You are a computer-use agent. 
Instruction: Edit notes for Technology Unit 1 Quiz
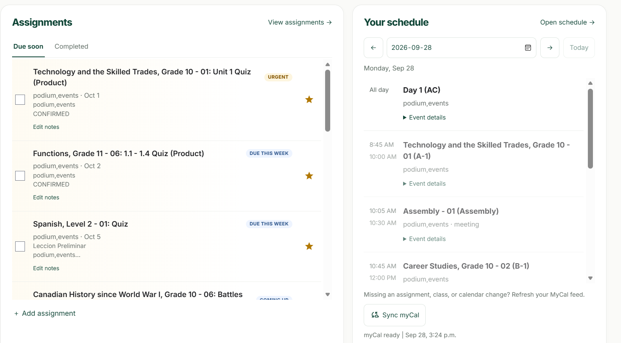46,127
